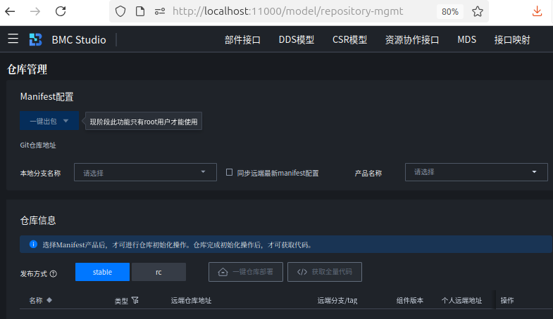Open the 资源协作接口 menu item
Image resolution: width=553 pixels, height=319 pixels.
tap(412, 40)
